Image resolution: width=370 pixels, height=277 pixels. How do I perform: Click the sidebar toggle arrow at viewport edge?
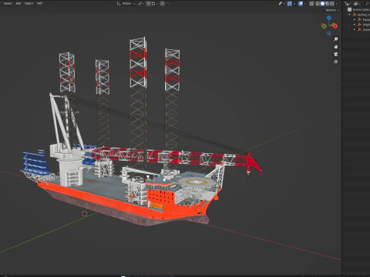click(x=341, y=18)
